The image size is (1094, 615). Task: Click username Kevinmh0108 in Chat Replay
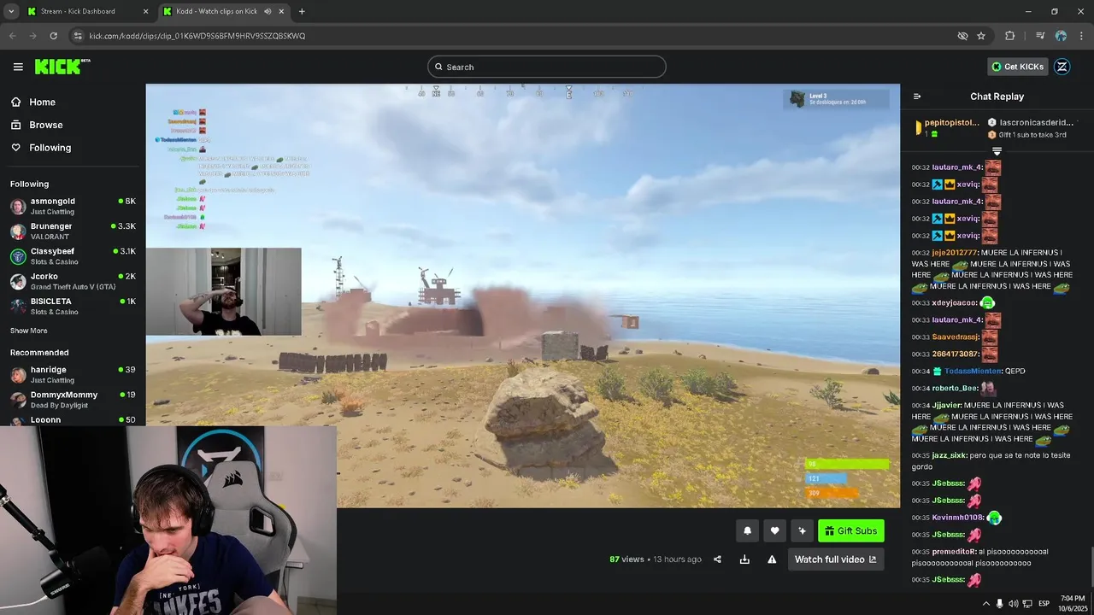coord(957,518)
